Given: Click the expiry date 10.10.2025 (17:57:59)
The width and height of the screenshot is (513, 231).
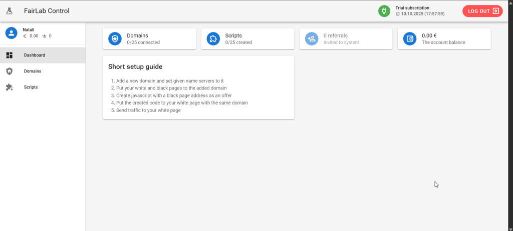Looking at the screenshot, I should [423, 14].
